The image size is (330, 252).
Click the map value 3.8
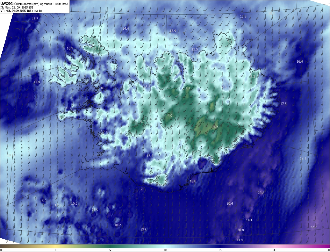[x=188, y=89]
